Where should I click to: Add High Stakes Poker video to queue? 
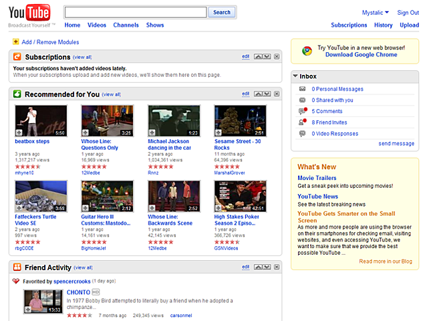coord(219,208)
